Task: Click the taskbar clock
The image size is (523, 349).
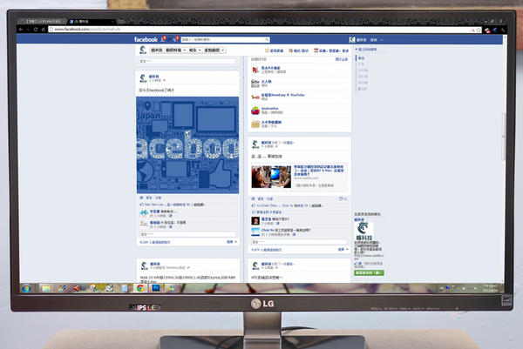Action: coord(490,288)
